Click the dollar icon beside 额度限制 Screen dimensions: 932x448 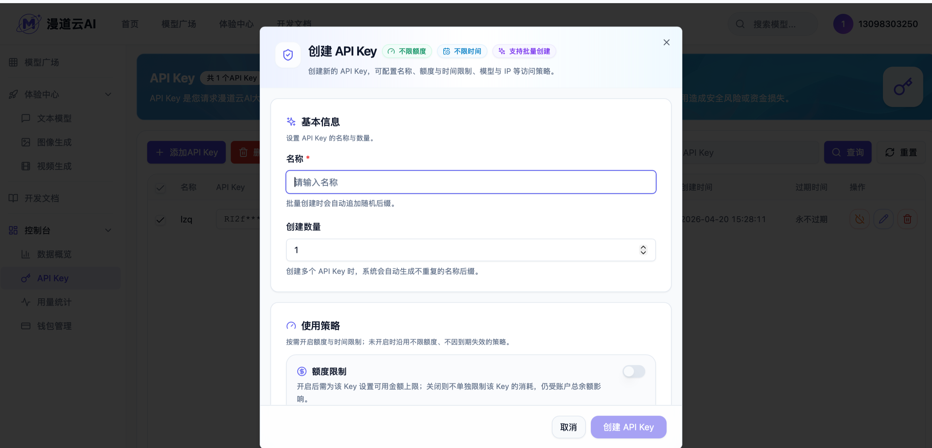click(302, 371)
